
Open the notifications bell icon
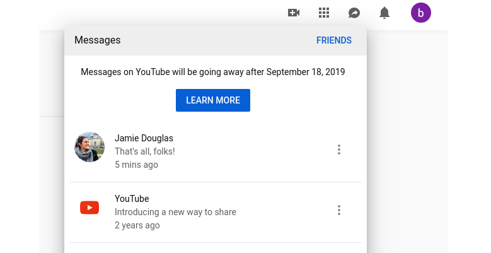(384, 13)
